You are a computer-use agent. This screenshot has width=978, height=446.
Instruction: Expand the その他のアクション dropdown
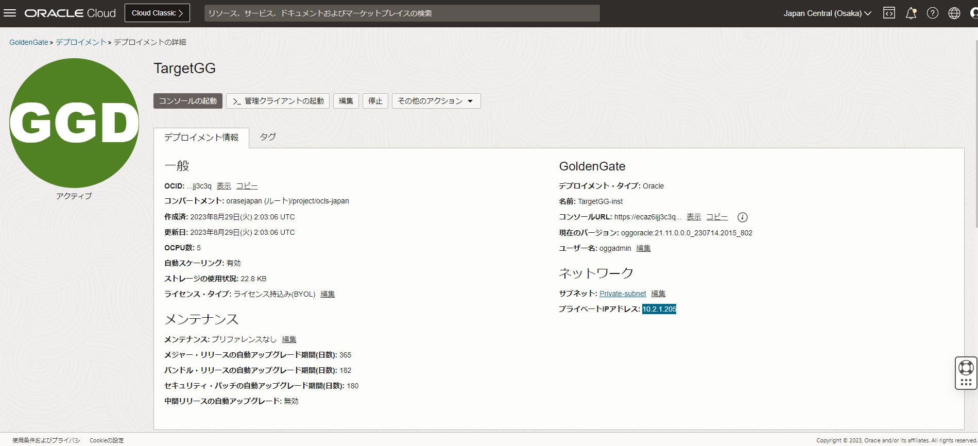click(x=436, y=101)
